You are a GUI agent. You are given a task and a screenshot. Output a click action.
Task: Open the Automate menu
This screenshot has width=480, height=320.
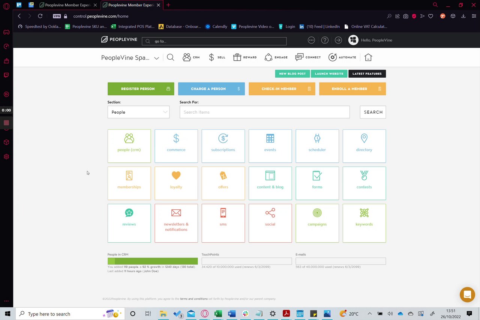click(x=342, y=57)
